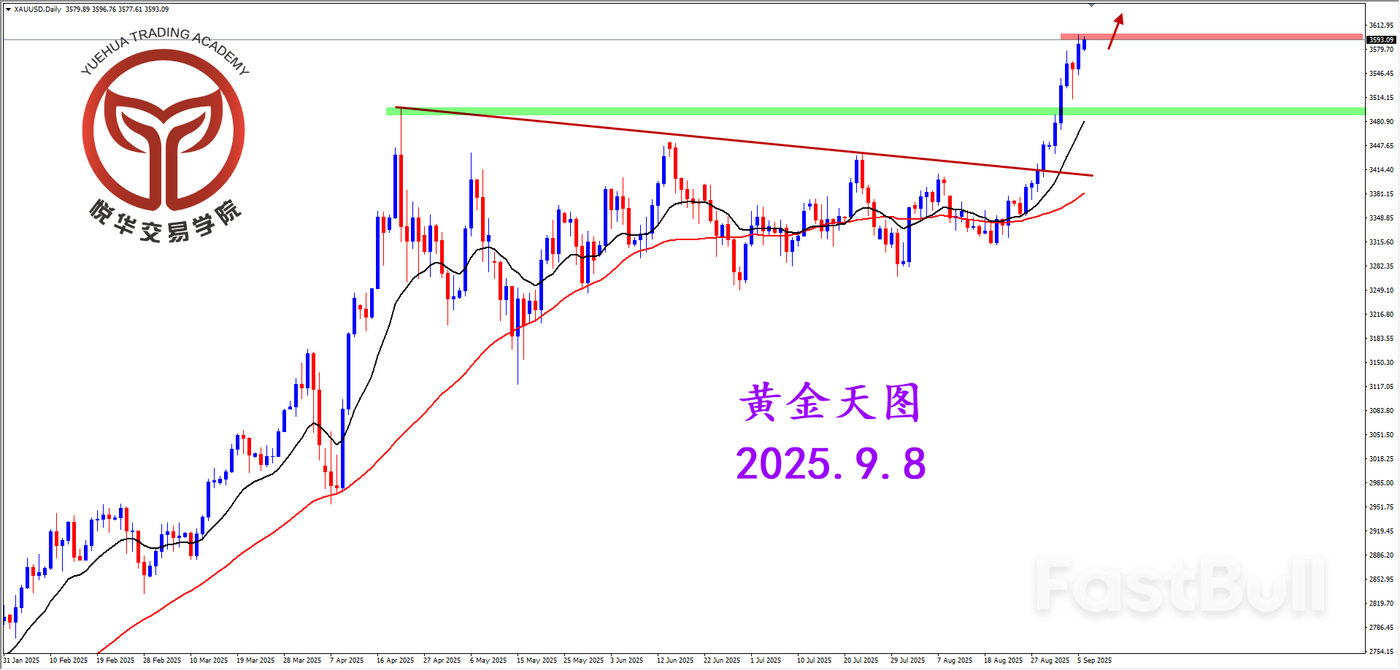The width and height of the screenshot is (1400, 670).
Task: Click the dropdown triangle beside XAUUSD,Daily
Action: (x=8, y=9)
